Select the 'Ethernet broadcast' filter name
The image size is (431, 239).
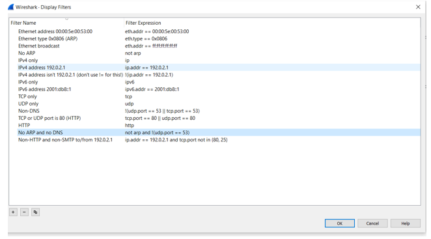39,46
